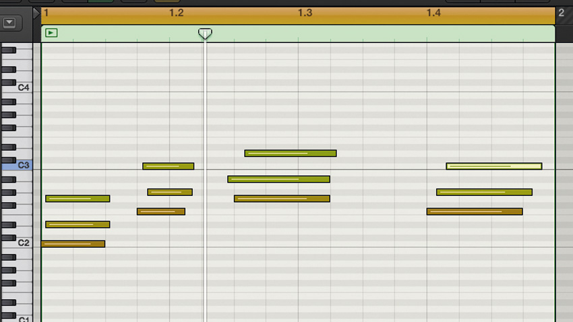The height and width of the screenshot is (322, 573).
Task: Select the F2 note at beat 1.4
Action: click(475, 212)
